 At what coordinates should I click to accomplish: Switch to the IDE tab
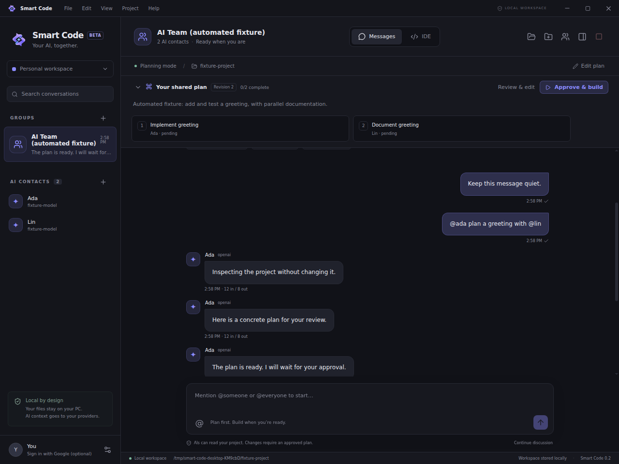pos(421,37)
